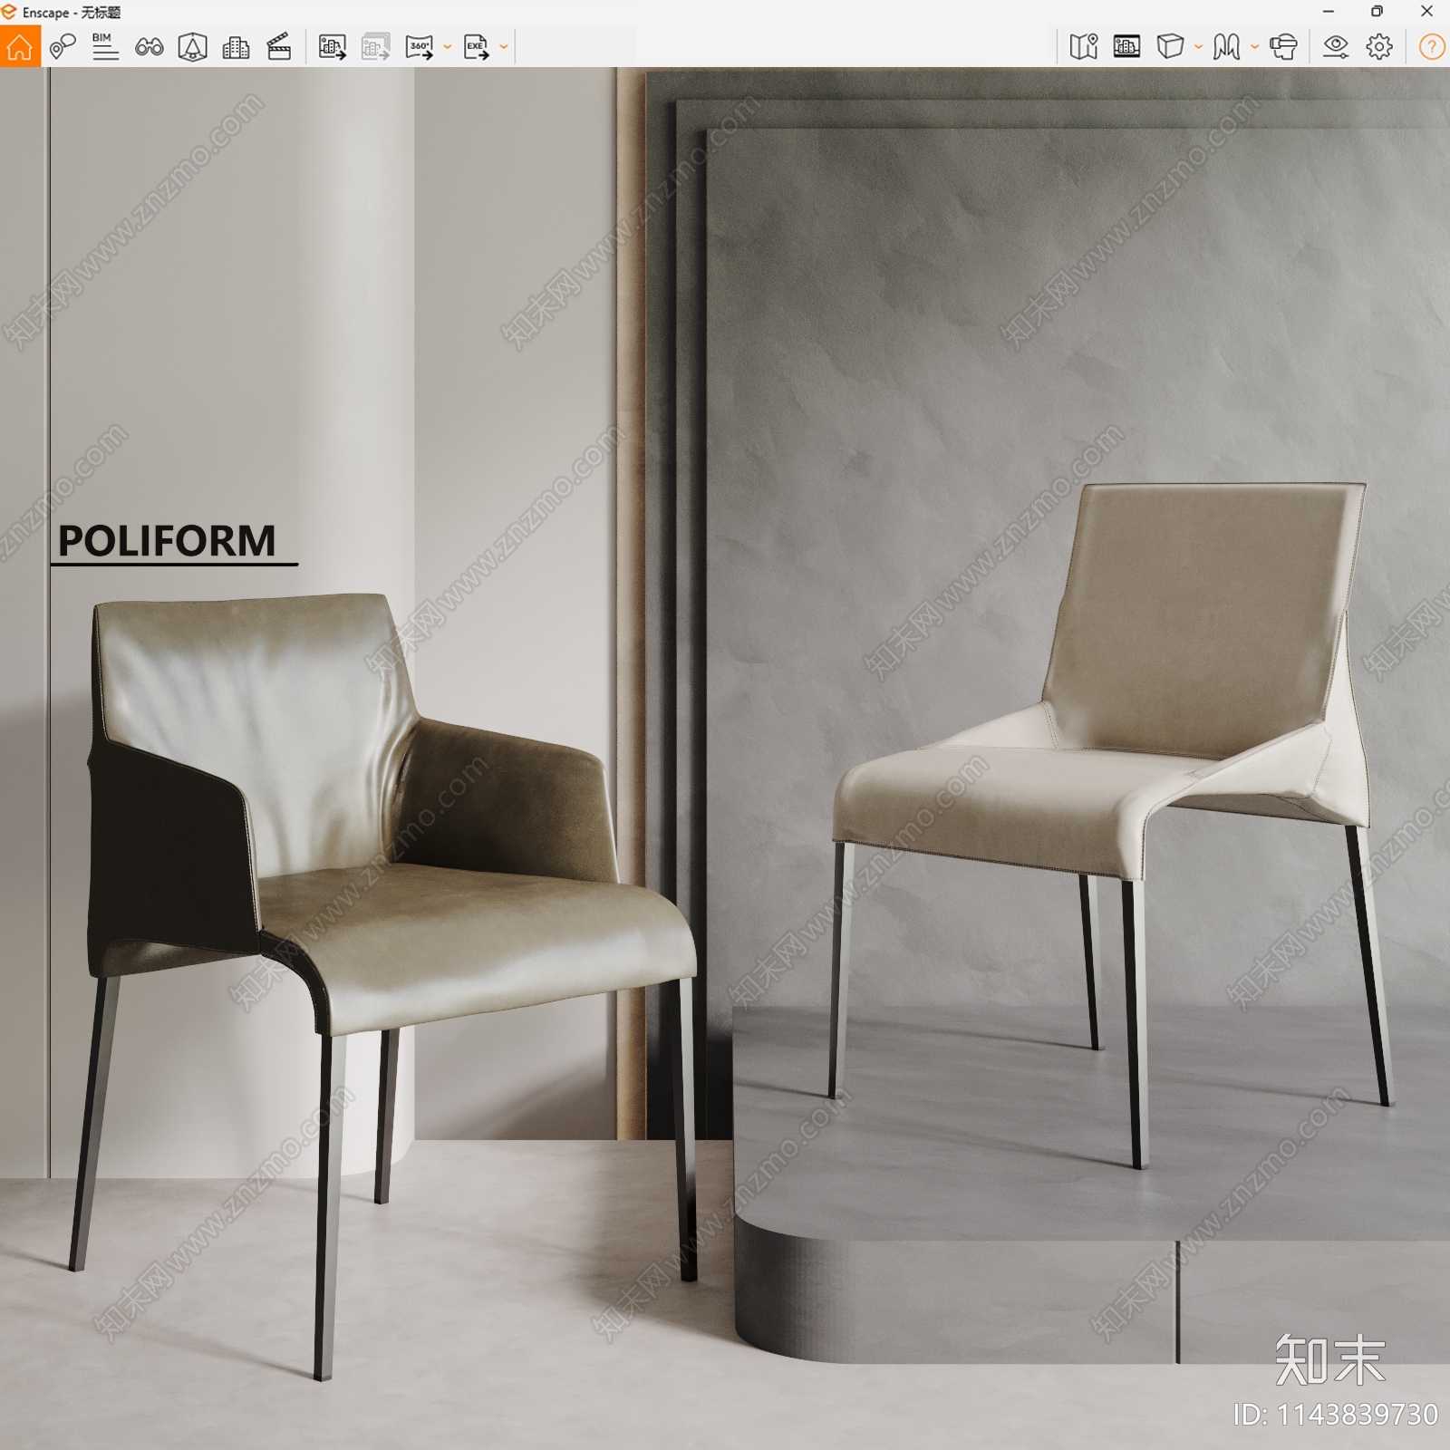Toggle the safe frame icon
This screenshot has height=1450, width=1450.
(x=1126, y=46)
